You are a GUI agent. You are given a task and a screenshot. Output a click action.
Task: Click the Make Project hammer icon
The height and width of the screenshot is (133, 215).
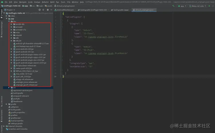[173, 6]
